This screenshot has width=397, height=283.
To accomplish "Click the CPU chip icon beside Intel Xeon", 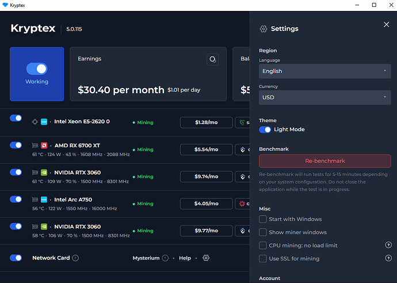I will [35, 122].
